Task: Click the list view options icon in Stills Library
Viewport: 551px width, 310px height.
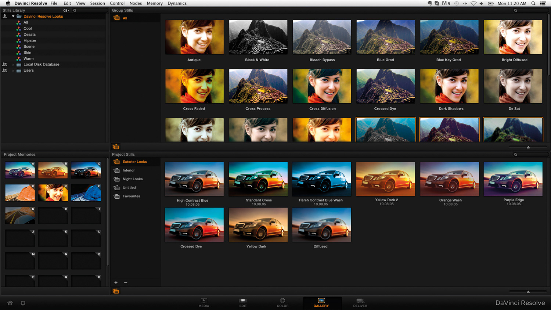Action: tap(66, 10)
